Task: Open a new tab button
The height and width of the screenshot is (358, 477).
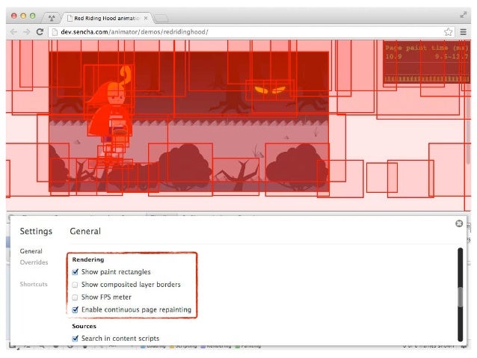Action: tap(161, 18)
